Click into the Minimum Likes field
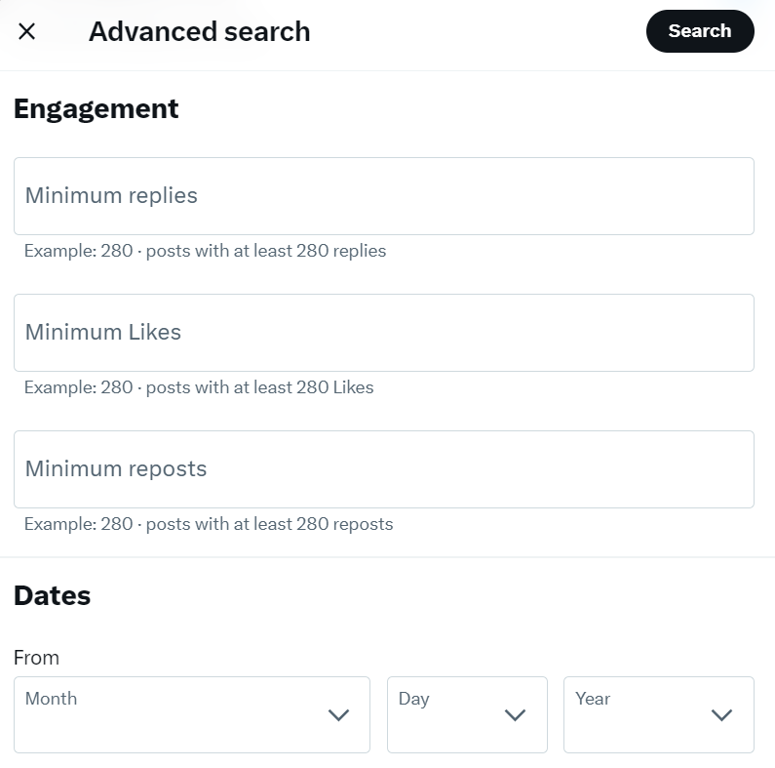The image size is (775, 768). 383,333
